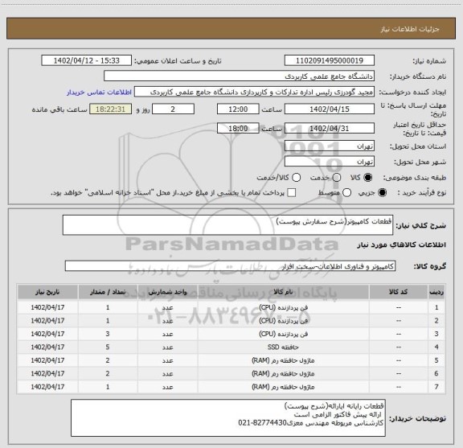
Task: Click row 1 item فن پردازنده (CPU)
Action: (x=283, y=307)
